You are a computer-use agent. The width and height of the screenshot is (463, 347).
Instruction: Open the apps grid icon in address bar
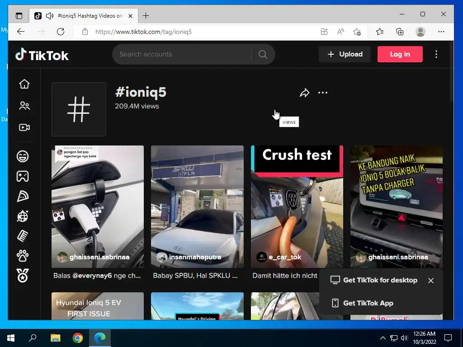(x=324, y=32)
